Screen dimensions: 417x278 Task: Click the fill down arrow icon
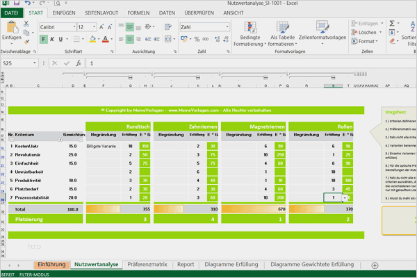coord(392,33)
